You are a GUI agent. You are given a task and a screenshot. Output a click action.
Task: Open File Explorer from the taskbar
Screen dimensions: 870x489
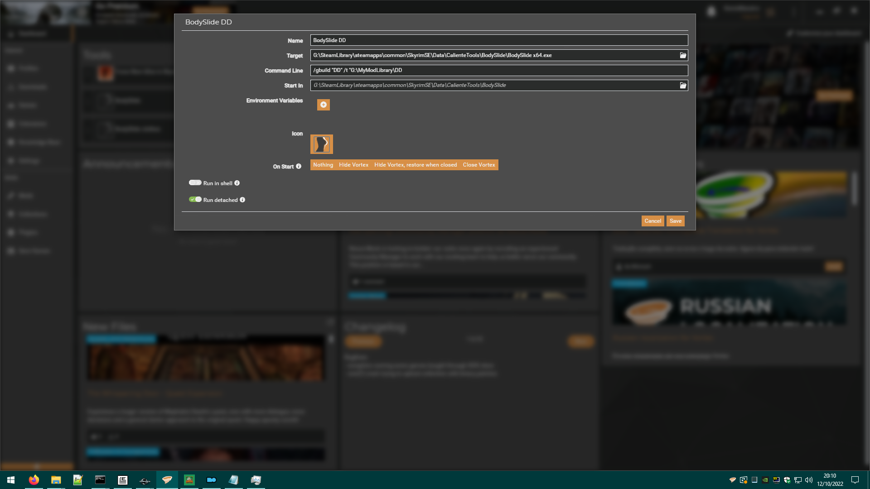coord(56,480)
